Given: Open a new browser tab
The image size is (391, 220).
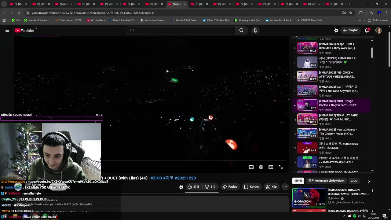Looking at the screenshot, I should tap(349, 4).
